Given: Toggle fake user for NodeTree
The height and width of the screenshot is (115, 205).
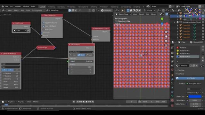Looking at the screenshot, I should [x=70, y=11].
